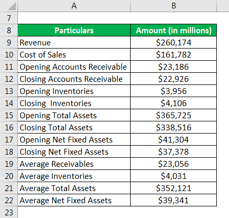
Task: Click the $39,341 value cell
Action: tap(173, 200)
